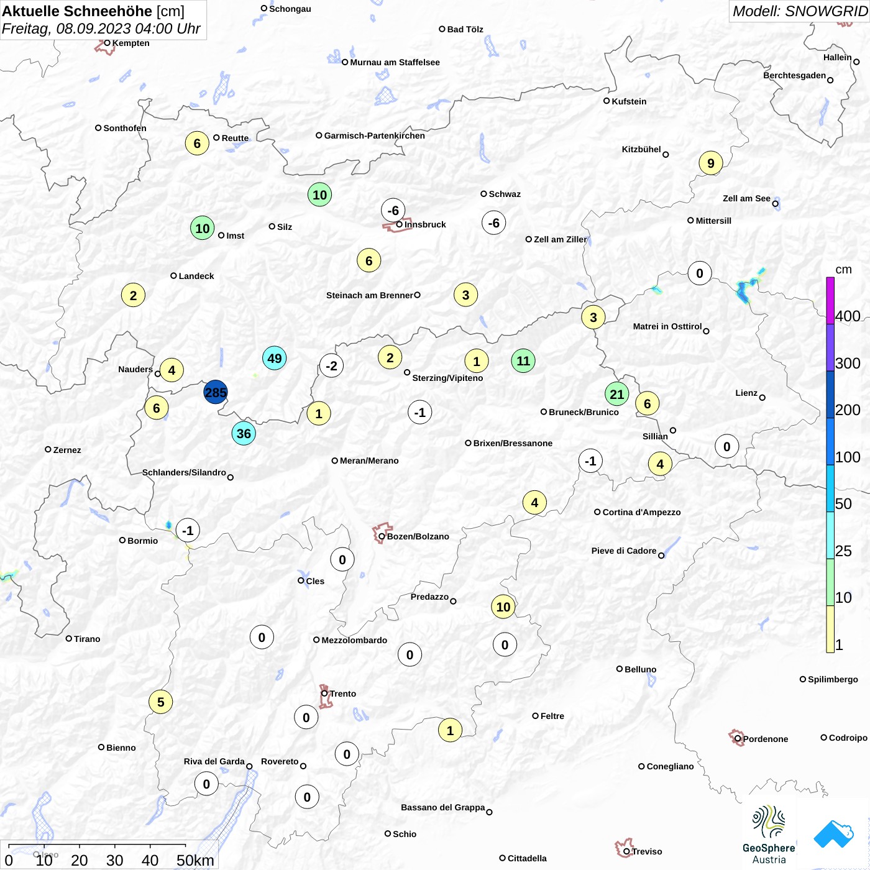Image resolution: width=870 pixels, height=870 pixels.
Task: Select the green 21 marker near Bruneck
Action: pyautogui.click(x=616, y=394)
